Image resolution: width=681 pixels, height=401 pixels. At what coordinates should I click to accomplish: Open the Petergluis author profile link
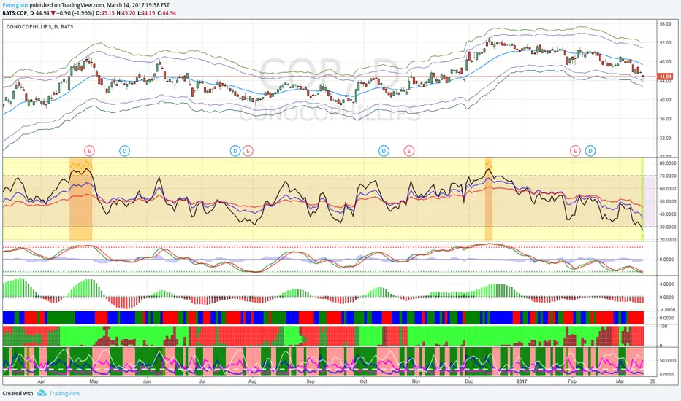15,5
